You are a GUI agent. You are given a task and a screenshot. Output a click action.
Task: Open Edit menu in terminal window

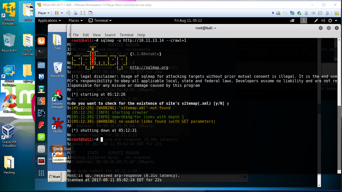click(86, 35)
